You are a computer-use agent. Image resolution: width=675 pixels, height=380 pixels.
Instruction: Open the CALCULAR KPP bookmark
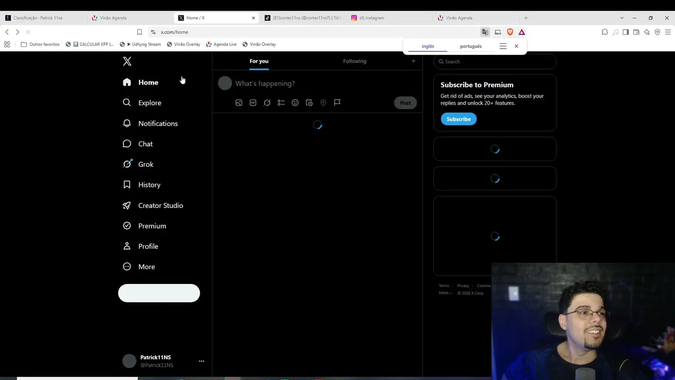(x=90, y=44)
